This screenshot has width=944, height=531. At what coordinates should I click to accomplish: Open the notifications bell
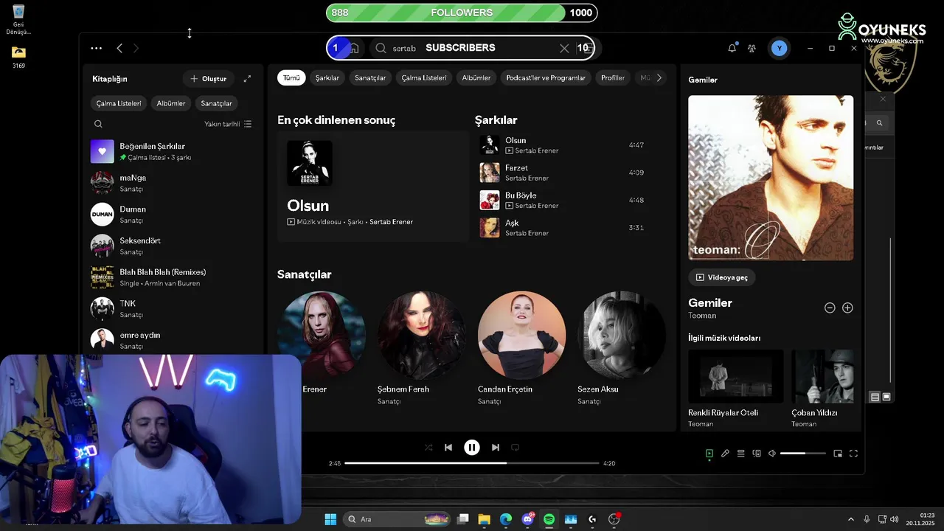point(732,48)
